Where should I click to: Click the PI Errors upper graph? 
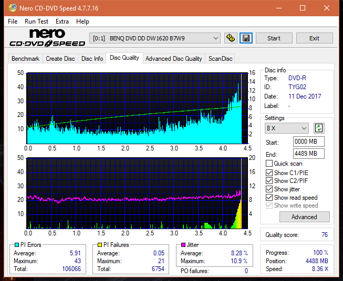137,108
